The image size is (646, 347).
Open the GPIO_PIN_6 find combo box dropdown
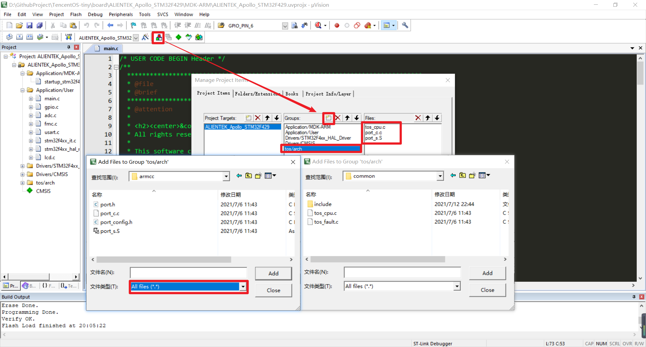[285, 26]
